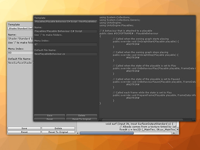Click the using System.Collections; line

point(115,17)
